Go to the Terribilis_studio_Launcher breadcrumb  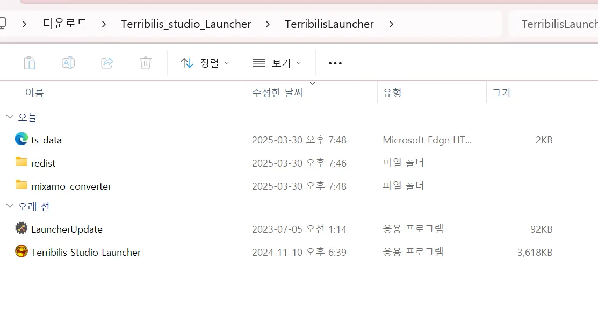pos(186,24)
